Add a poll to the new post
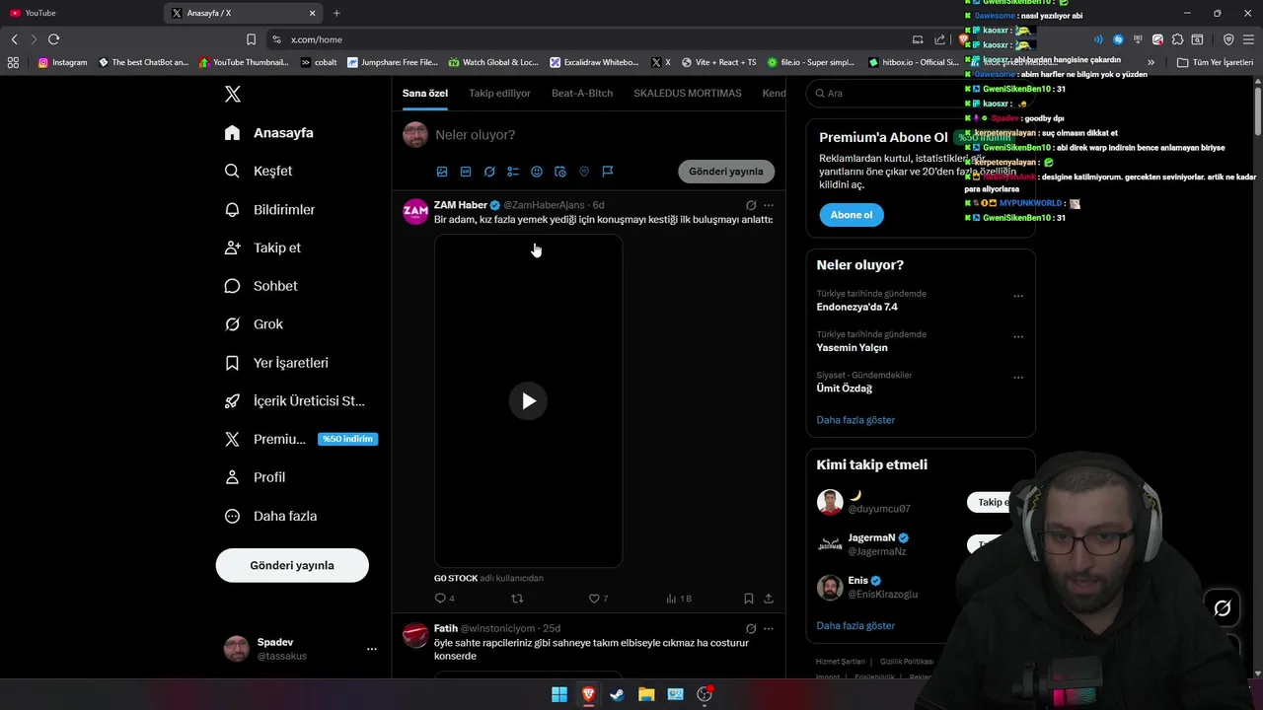 coord(513,172)
